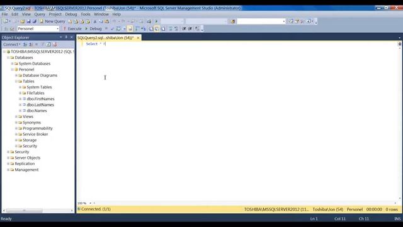Click Specify Values for Template Parameters icon

197,28
